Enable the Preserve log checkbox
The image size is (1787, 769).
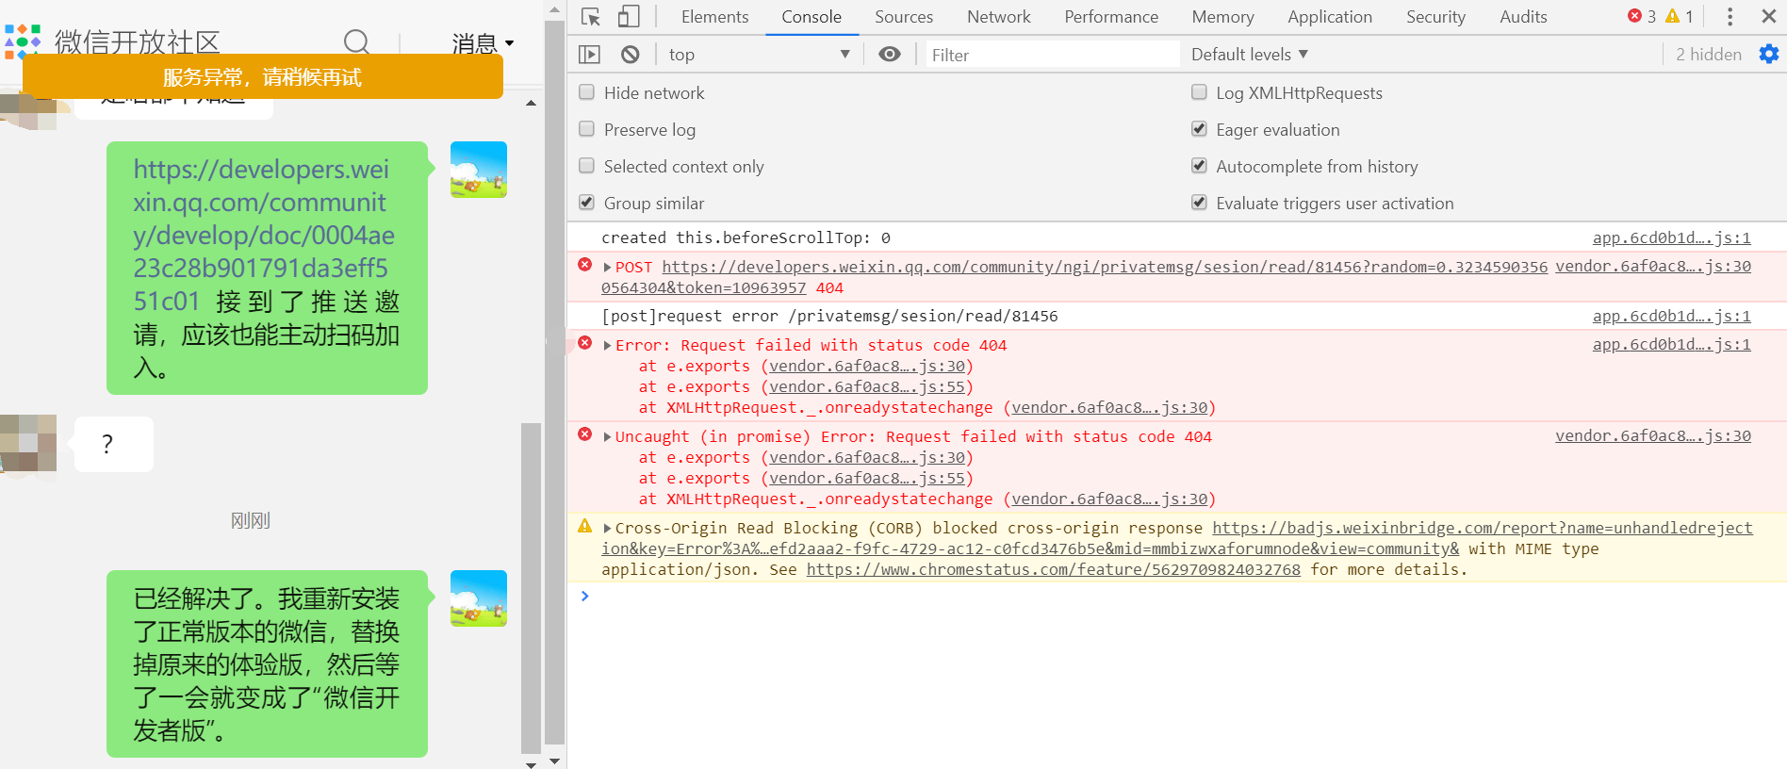(x=587, y=129)
